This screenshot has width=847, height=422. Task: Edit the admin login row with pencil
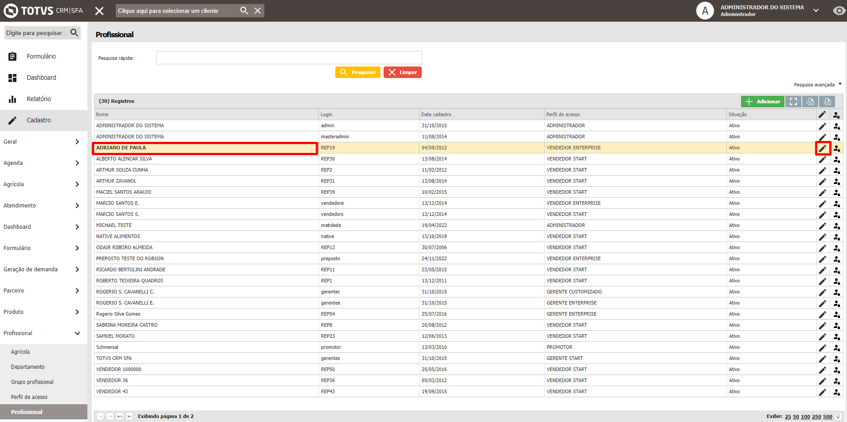coord(823,126)
